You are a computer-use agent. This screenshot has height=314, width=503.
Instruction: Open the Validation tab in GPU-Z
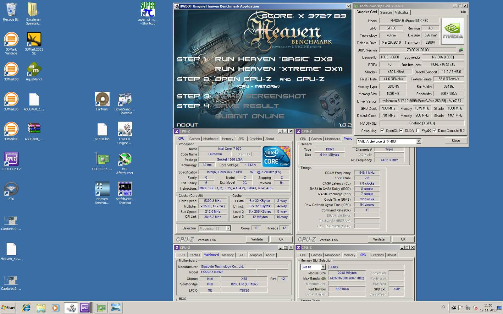point(402,13)
